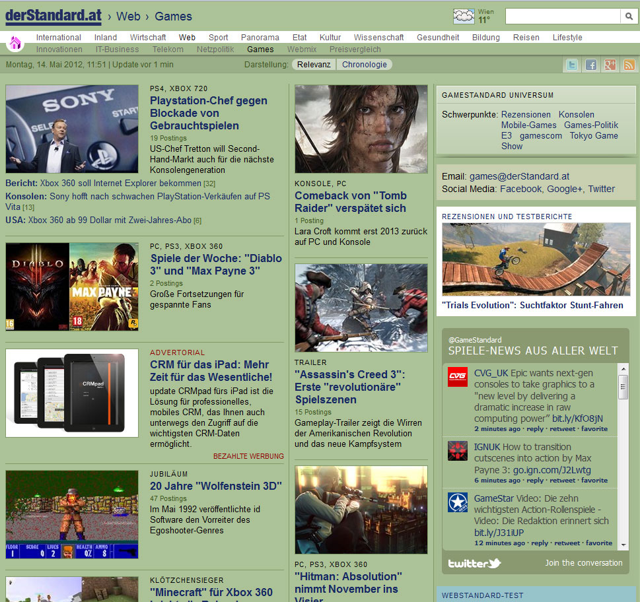Click the Lara Croft image

[x=361, y=129]
